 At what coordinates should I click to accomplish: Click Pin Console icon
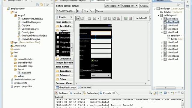[161, 93]
